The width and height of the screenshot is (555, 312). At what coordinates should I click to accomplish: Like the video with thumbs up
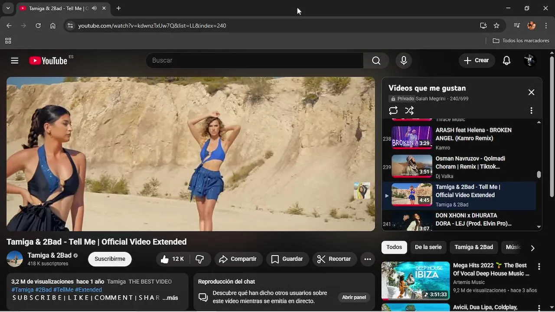pyautogui.click(x=173, y=259)
